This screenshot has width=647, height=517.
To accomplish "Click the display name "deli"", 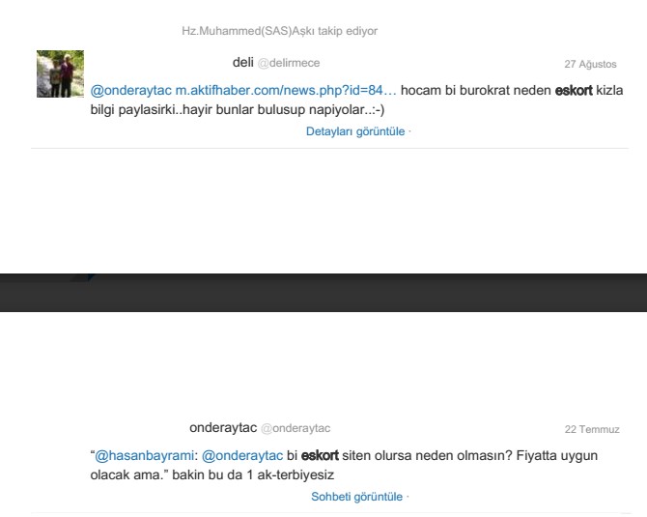I will coord(242,63).
